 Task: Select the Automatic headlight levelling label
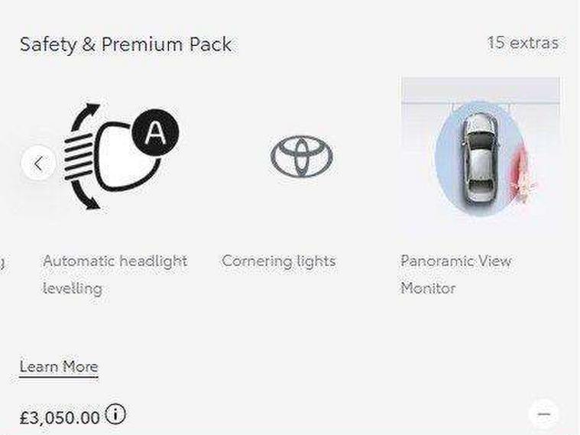(115, 274)
